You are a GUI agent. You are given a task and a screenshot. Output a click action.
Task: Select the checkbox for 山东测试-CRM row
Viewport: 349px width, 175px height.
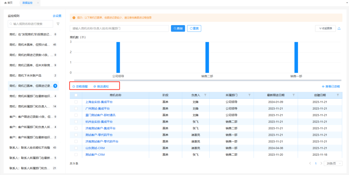click(x=76, y=148)
